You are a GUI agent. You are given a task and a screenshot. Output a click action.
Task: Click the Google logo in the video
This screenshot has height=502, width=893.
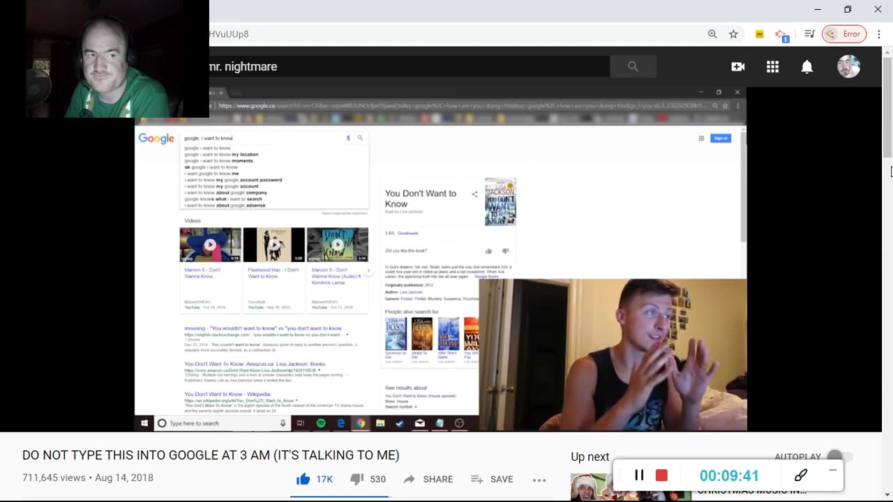(156, 138)
